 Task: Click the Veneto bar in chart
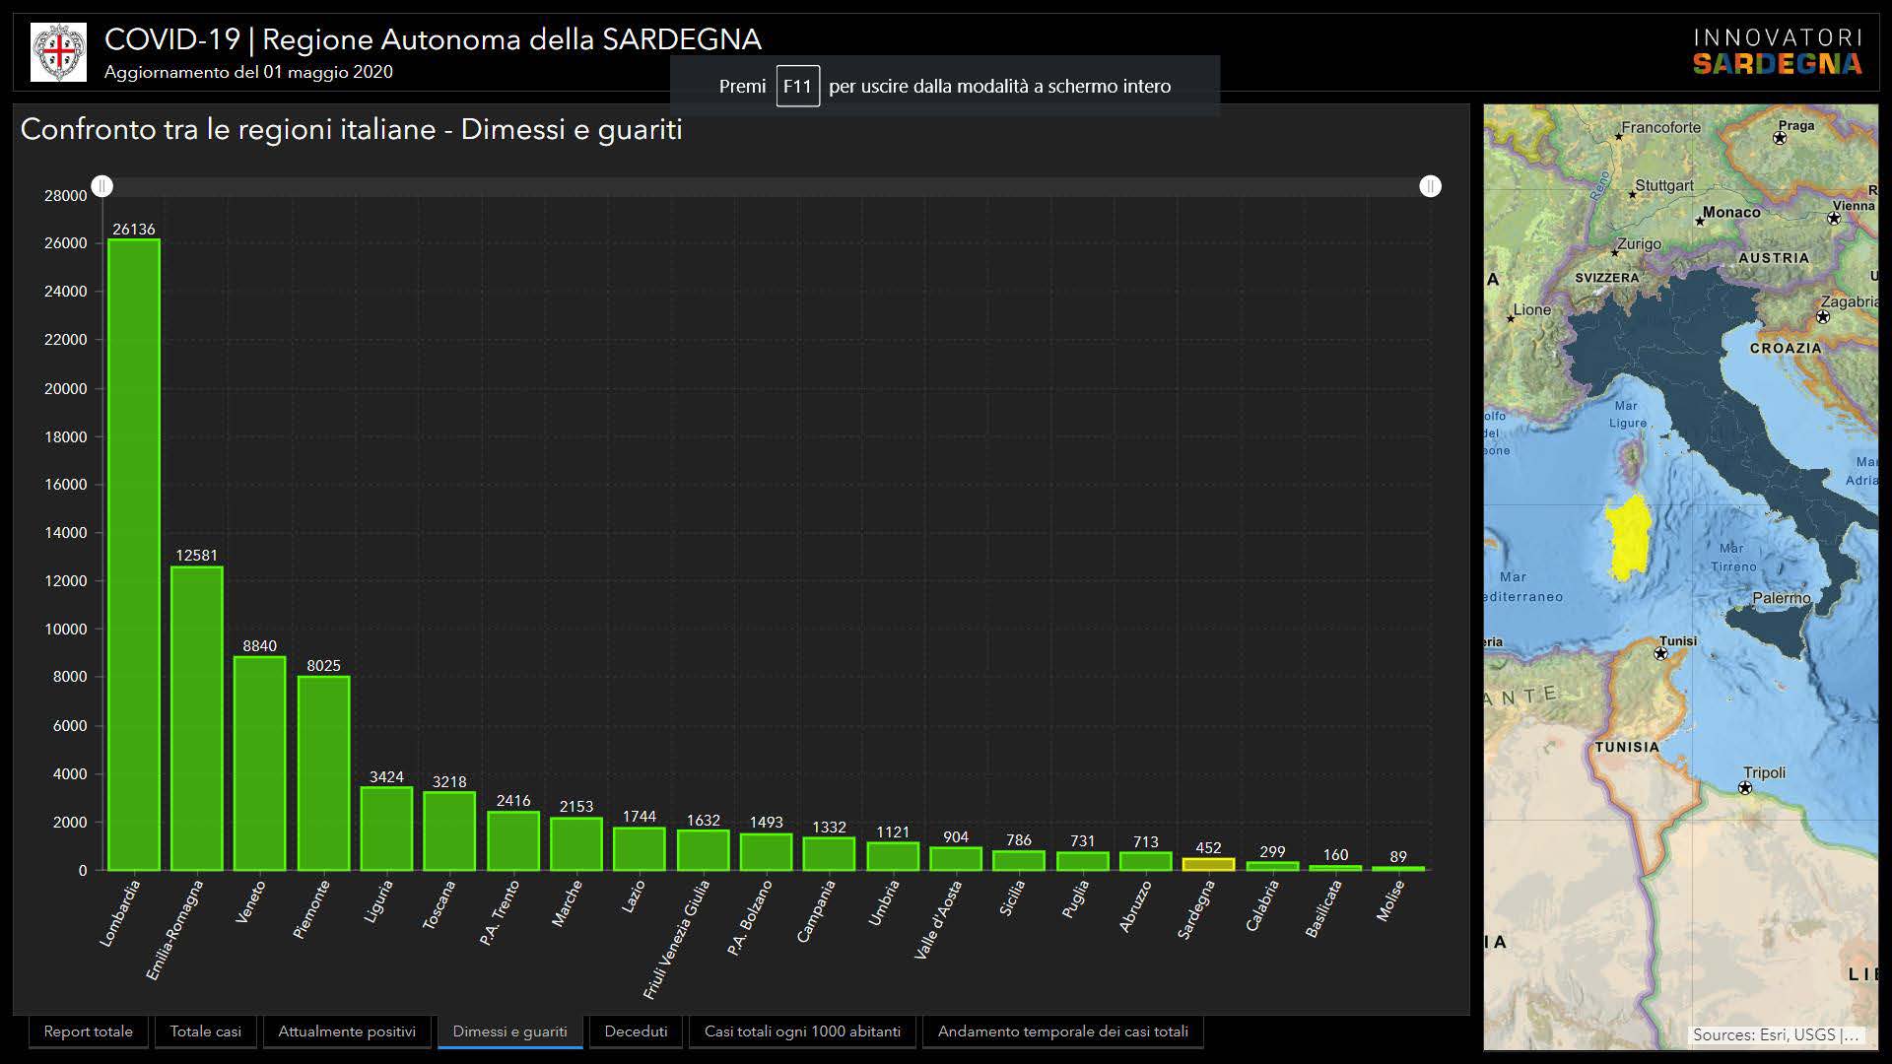tap(260, 764)
